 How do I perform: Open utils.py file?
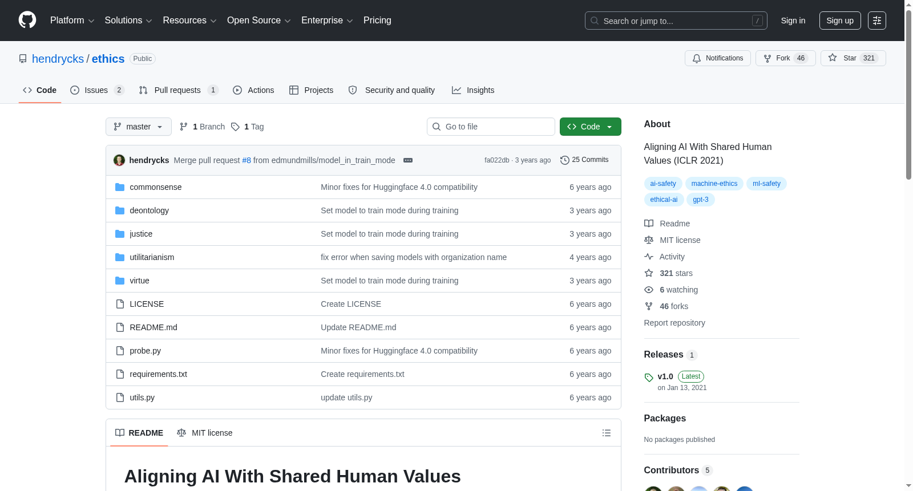(142, 397)
